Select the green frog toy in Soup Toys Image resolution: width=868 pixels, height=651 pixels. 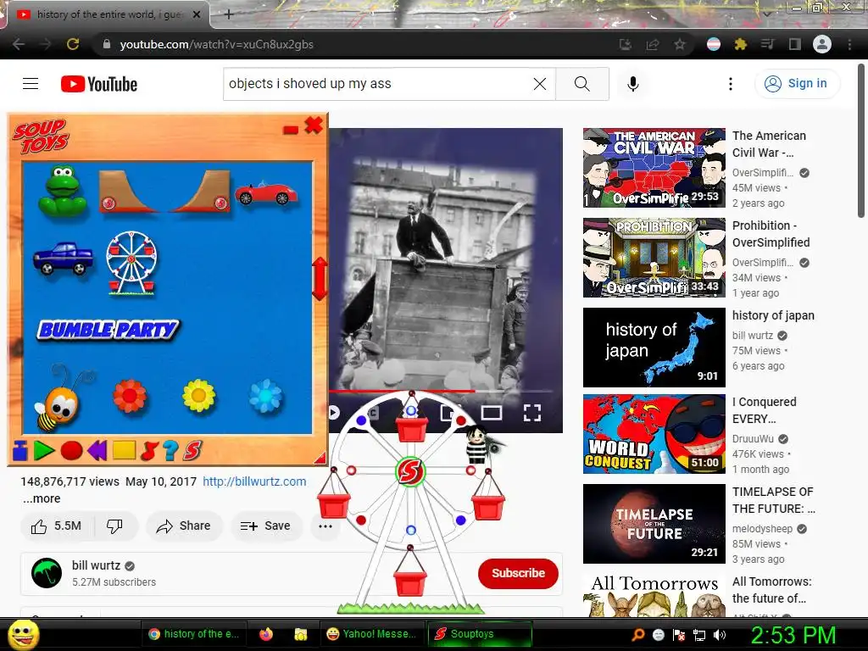(63, 190)
